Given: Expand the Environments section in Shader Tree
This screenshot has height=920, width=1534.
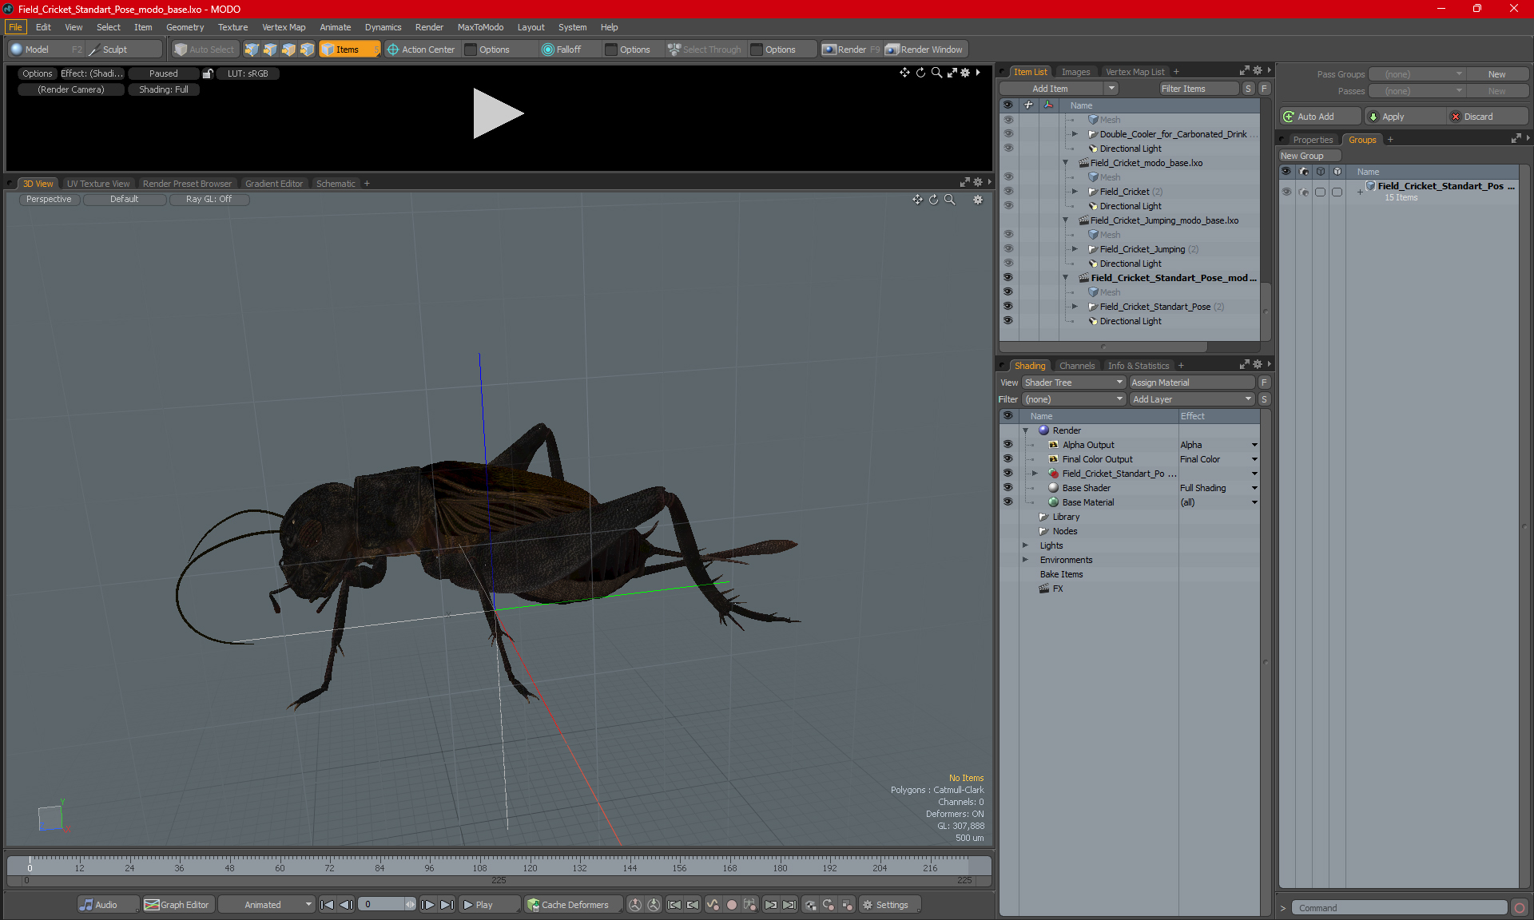Looking at the screenshot, I should tap(1024, 560).
